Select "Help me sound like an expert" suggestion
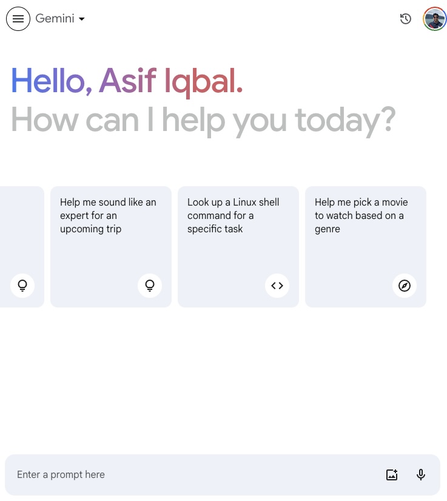The height and width of the screenshot is (501, 447). pyautogui.click(x=108, y=216)
